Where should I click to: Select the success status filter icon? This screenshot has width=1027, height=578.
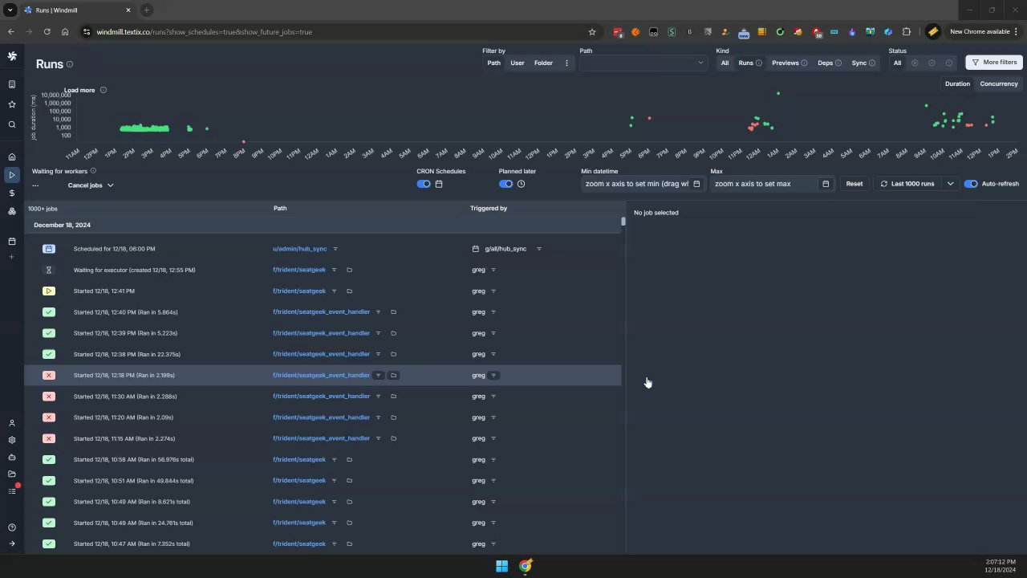[x=932, y=63]
